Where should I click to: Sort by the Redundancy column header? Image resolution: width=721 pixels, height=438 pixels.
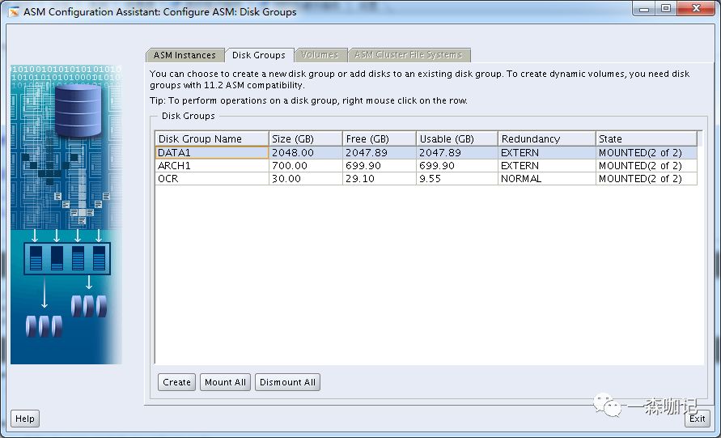[x=546, y=138]
